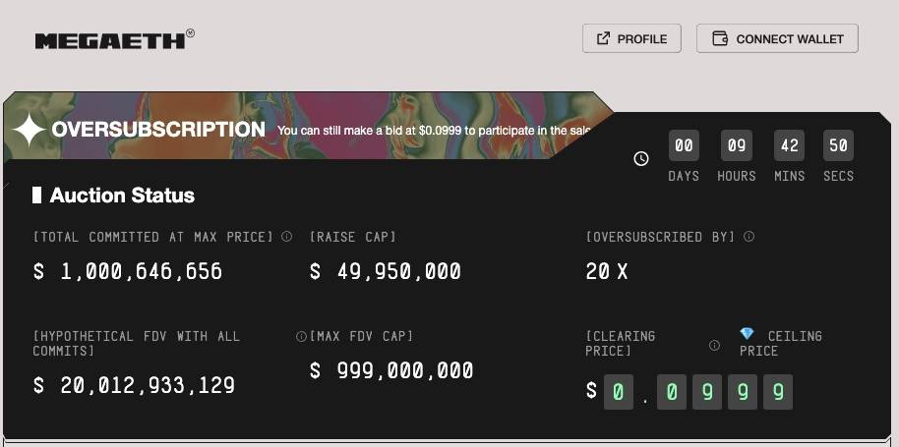Click the bid notice text in banner

coord(433,130)
